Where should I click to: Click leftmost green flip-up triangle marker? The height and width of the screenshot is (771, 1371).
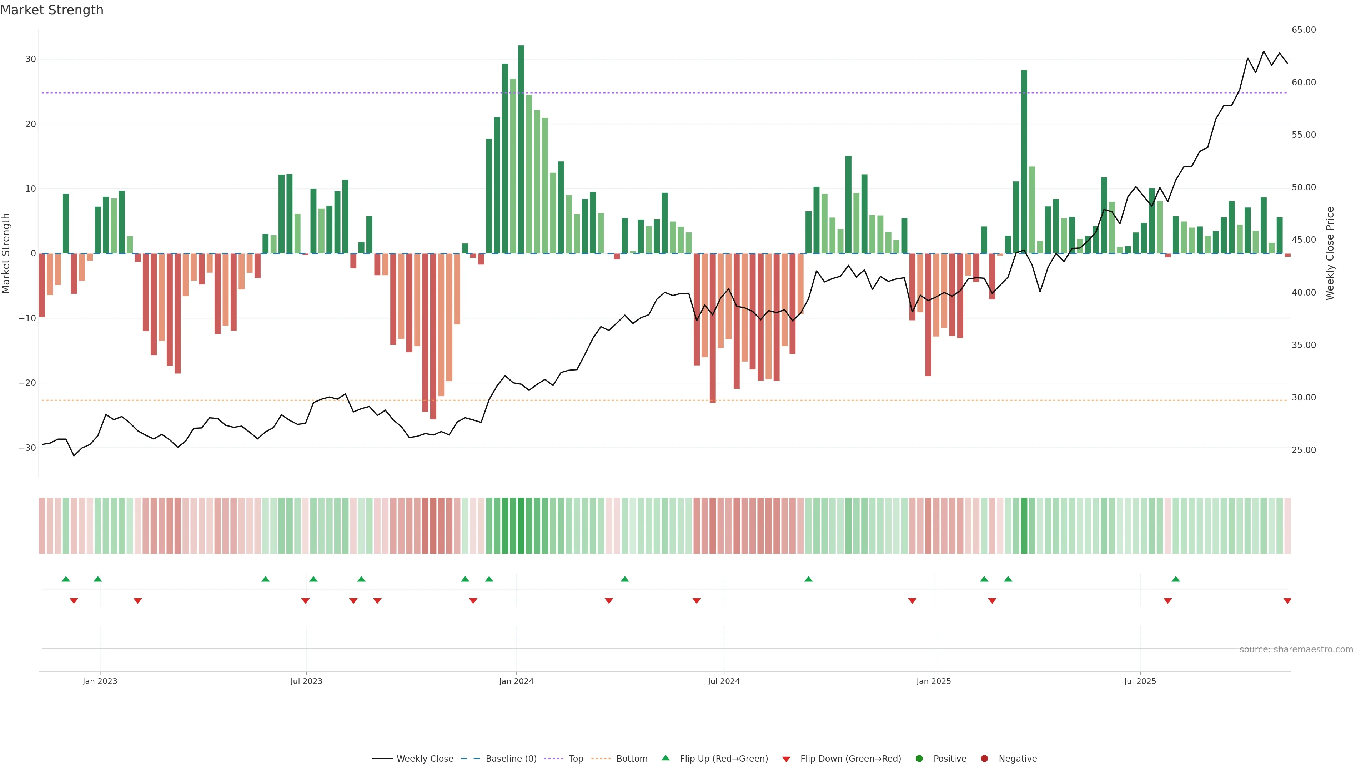pos(66,579)
